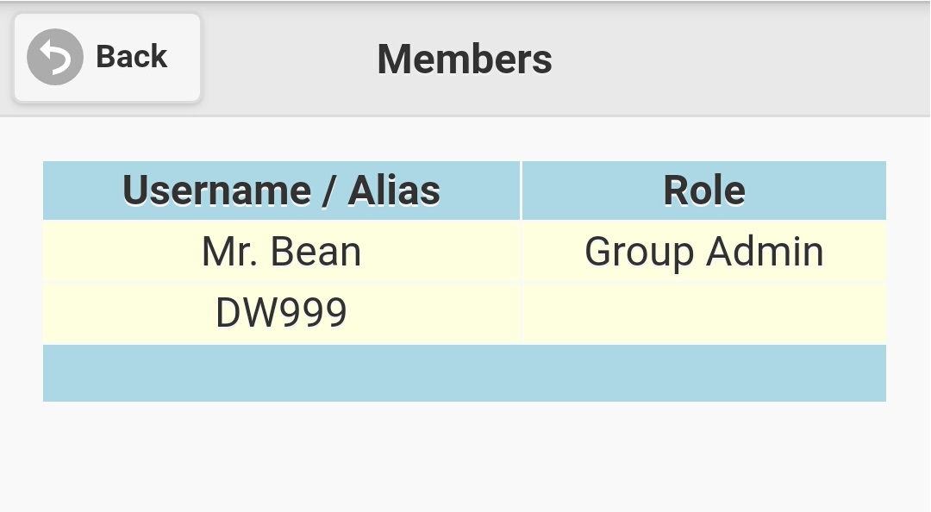Click header bar right of Members title
The width and height of the screenshot is (931, 512).
pos(741,59)
